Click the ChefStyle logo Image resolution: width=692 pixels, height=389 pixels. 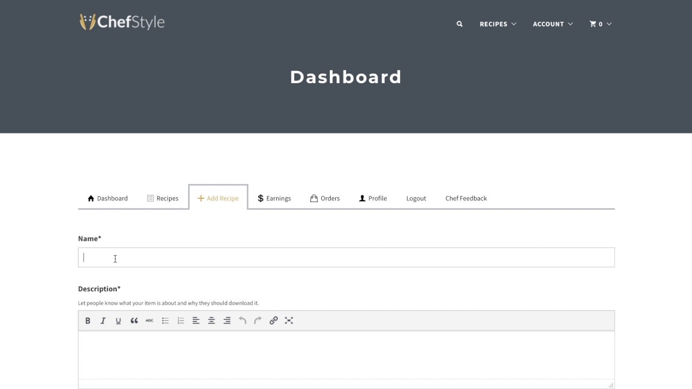122,22
